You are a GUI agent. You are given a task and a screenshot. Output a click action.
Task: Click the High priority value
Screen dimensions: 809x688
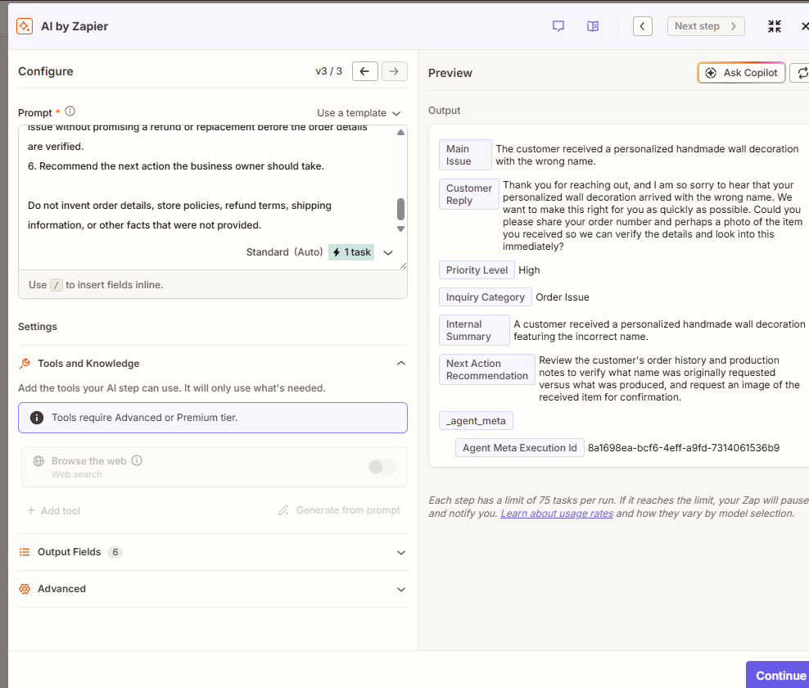(529, 270)
